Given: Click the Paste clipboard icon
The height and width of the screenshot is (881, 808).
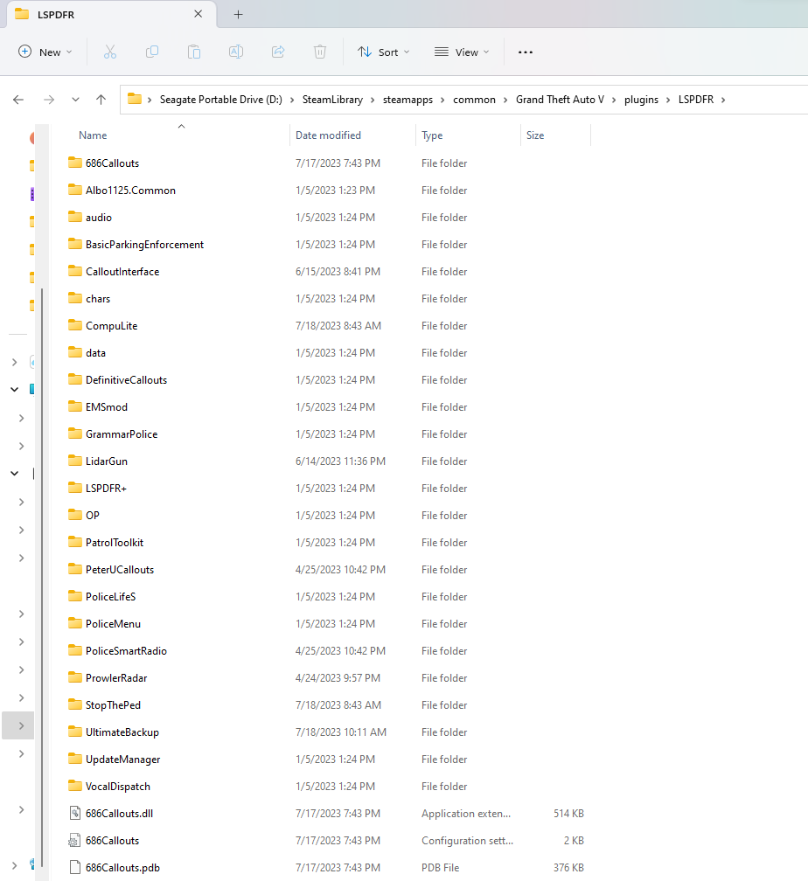Looking at the screenshot, I should (194, 52).
